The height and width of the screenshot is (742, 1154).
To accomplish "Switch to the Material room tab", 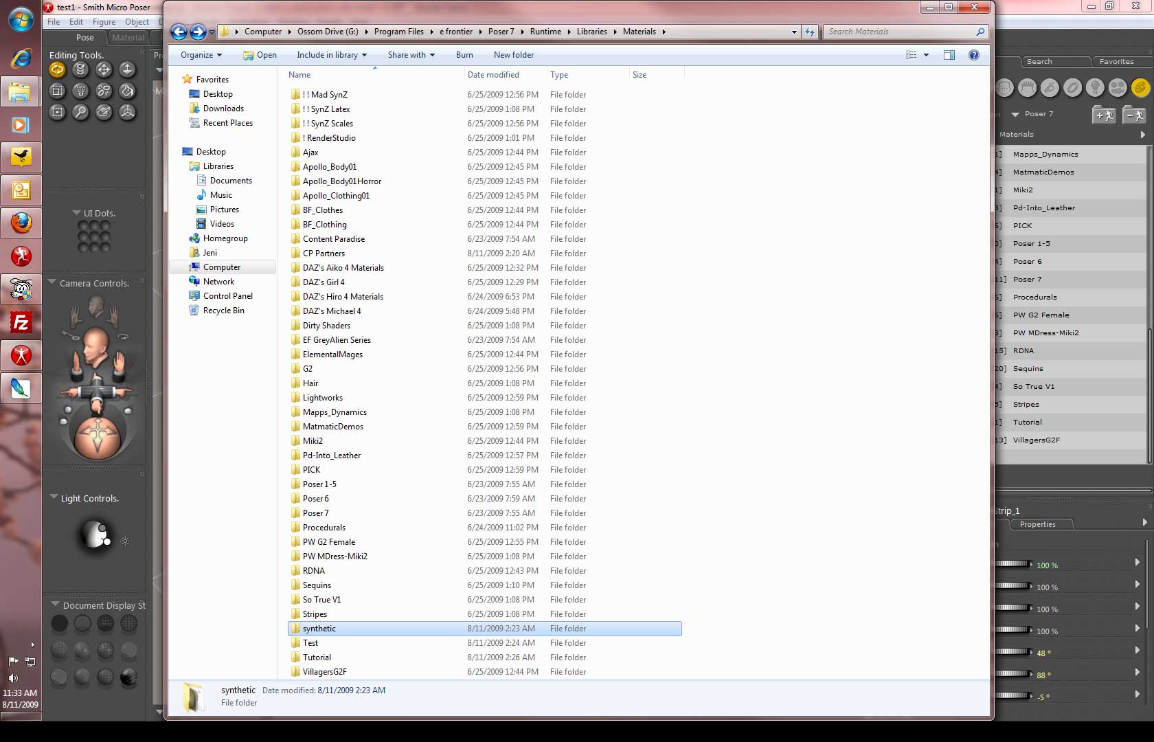I will click(x=128, y=38).
